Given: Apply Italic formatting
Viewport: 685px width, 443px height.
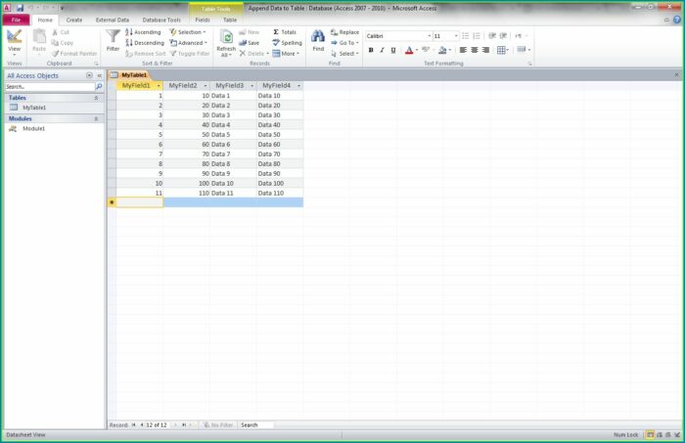Looking at the screenshot, I should tap(382, 50).
